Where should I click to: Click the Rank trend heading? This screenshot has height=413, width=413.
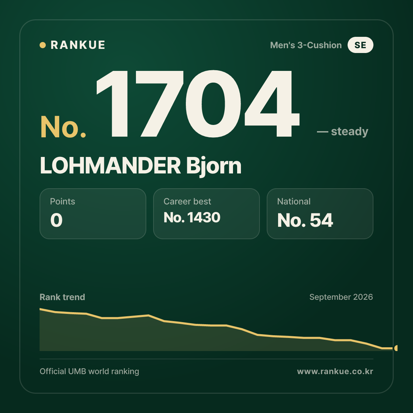tap(62, 297)
